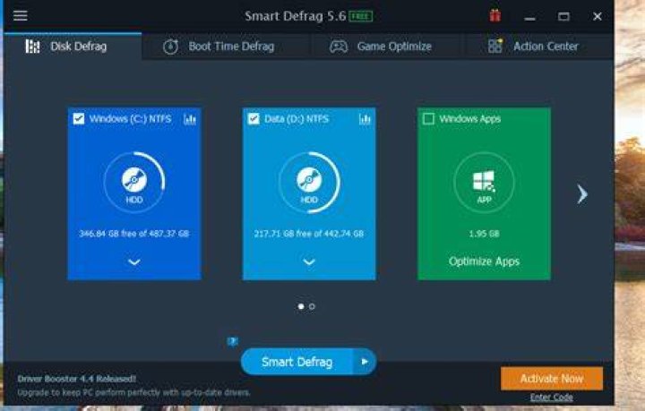Click the 346.84 GB free of 487.37 GB text
Image resolution: width=645 pixels, height=411 pixels.
click(134, 234)
